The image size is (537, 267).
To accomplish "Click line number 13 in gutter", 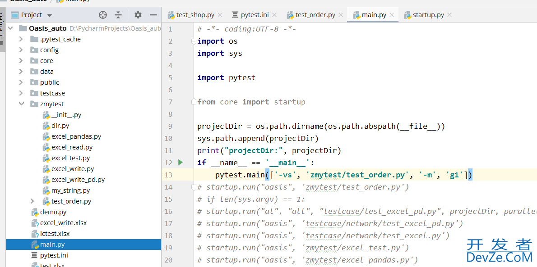I will (x=168, y=175).
